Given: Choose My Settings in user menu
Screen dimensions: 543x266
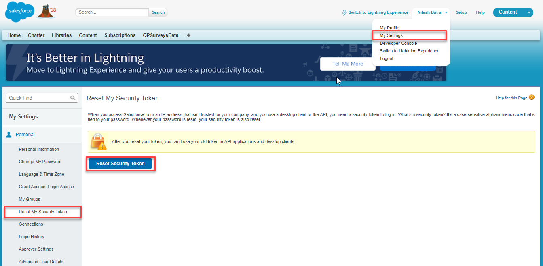Looking at the screenshot, I should coord(391,35).
